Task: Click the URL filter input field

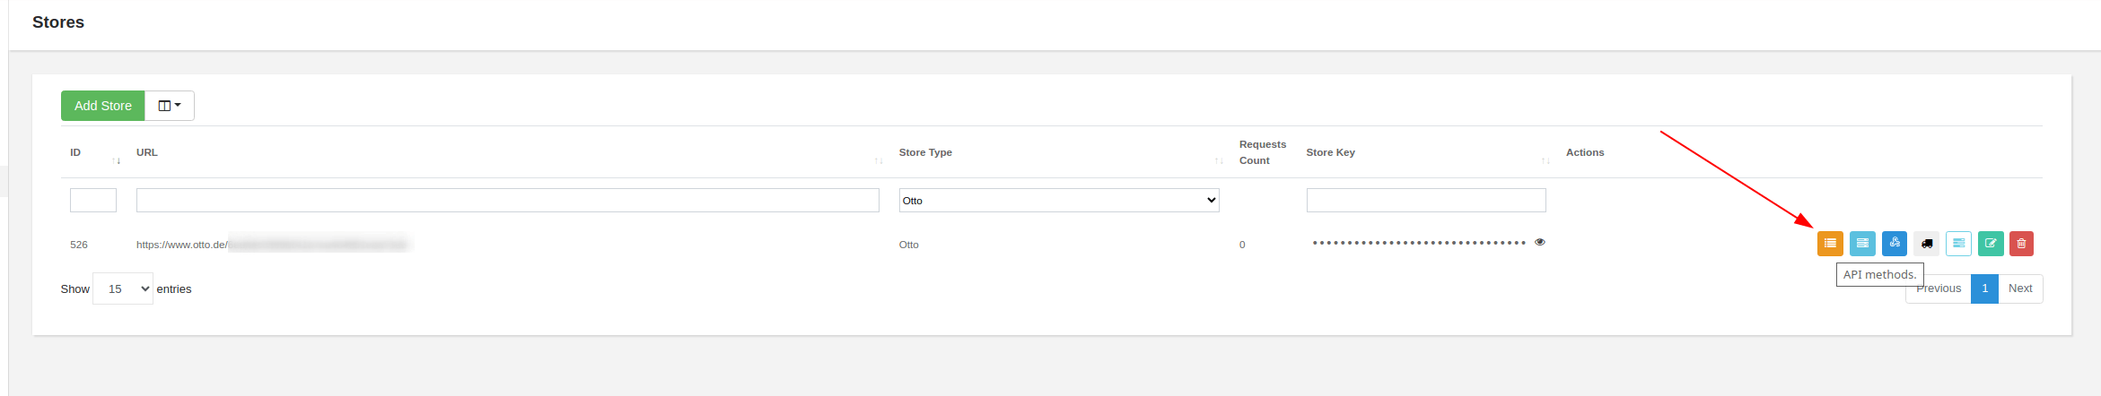Action: pyautogui.click(x=507, y=201)
